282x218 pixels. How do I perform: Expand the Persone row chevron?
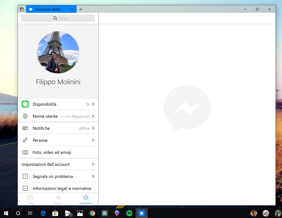click(93, 140)
